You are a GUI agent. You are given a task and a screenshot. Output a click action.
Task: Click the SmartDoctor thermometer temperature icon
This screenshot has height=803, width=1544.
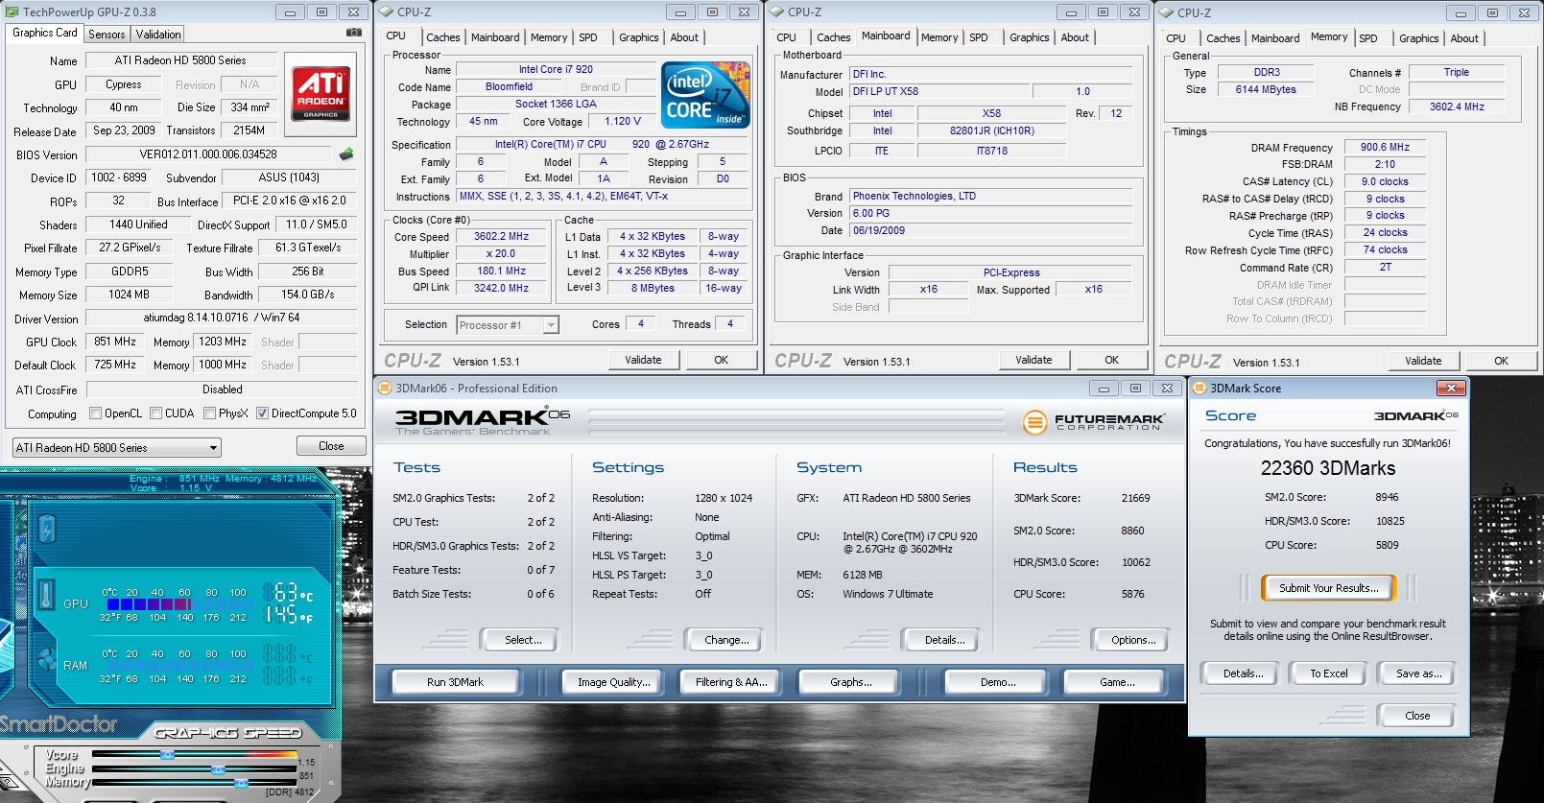[45, 595]
